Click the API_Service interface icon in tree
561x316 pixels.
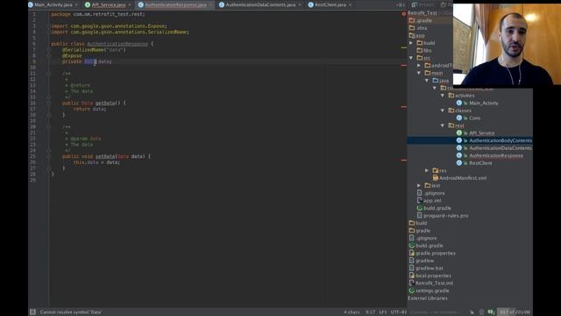(459, 133)
